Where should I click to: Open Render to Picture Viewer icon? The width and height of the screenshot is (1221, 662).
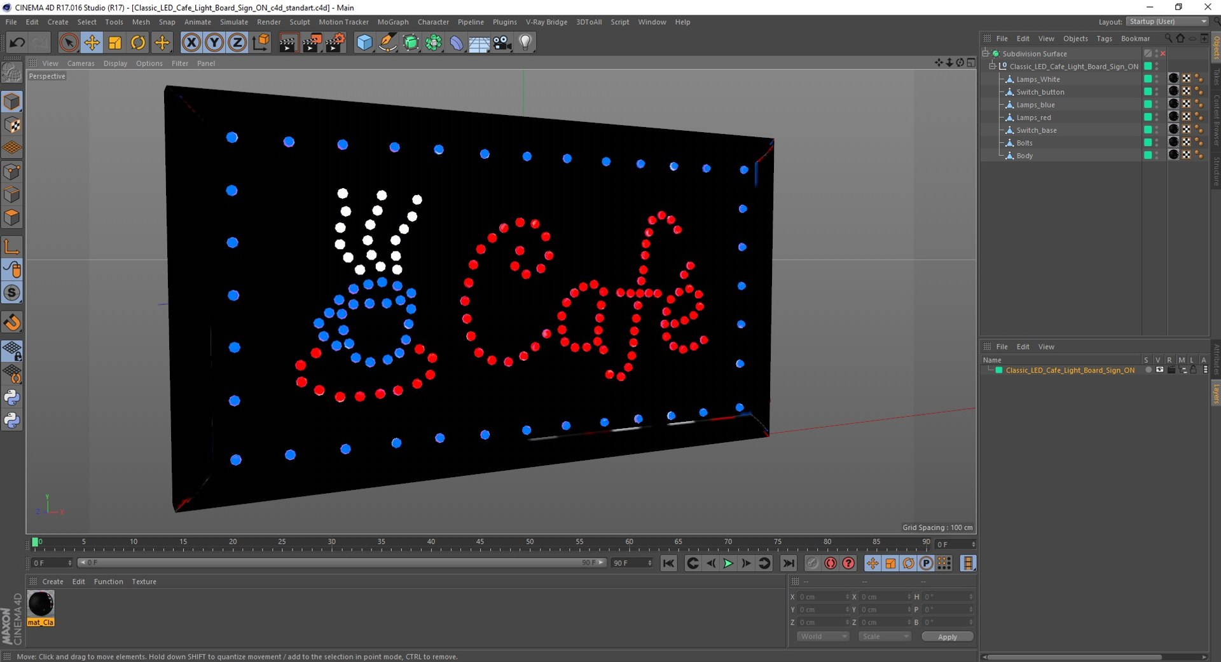point(312,43)
